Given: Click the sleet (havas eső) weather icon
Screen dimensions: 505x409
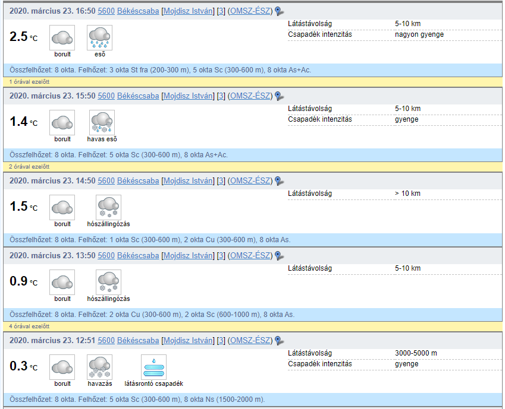Looking at the screenshot, I should tap(102, 122).
